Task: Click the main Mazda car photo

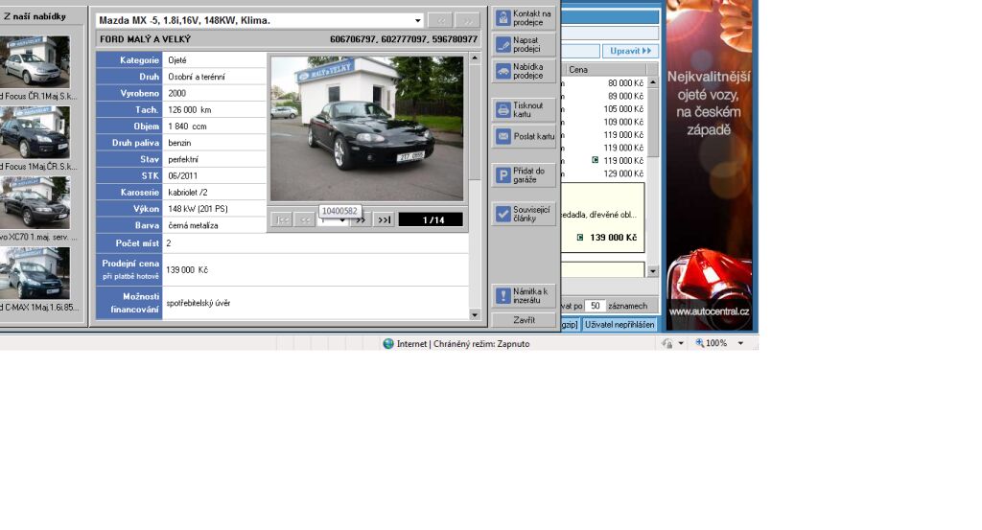Action: [367, 128]
